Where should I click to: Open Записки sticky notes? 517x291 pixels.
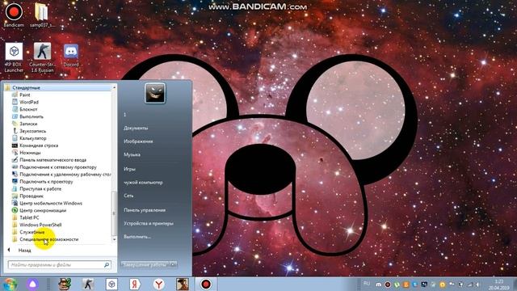pos(28,124)
